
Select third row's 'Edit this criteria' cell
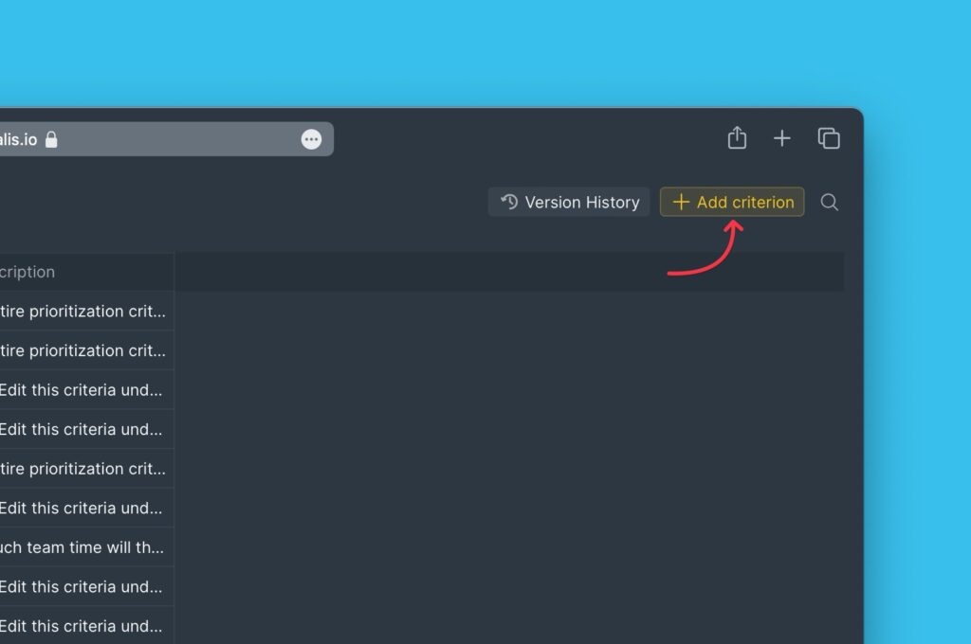(83, 390)
